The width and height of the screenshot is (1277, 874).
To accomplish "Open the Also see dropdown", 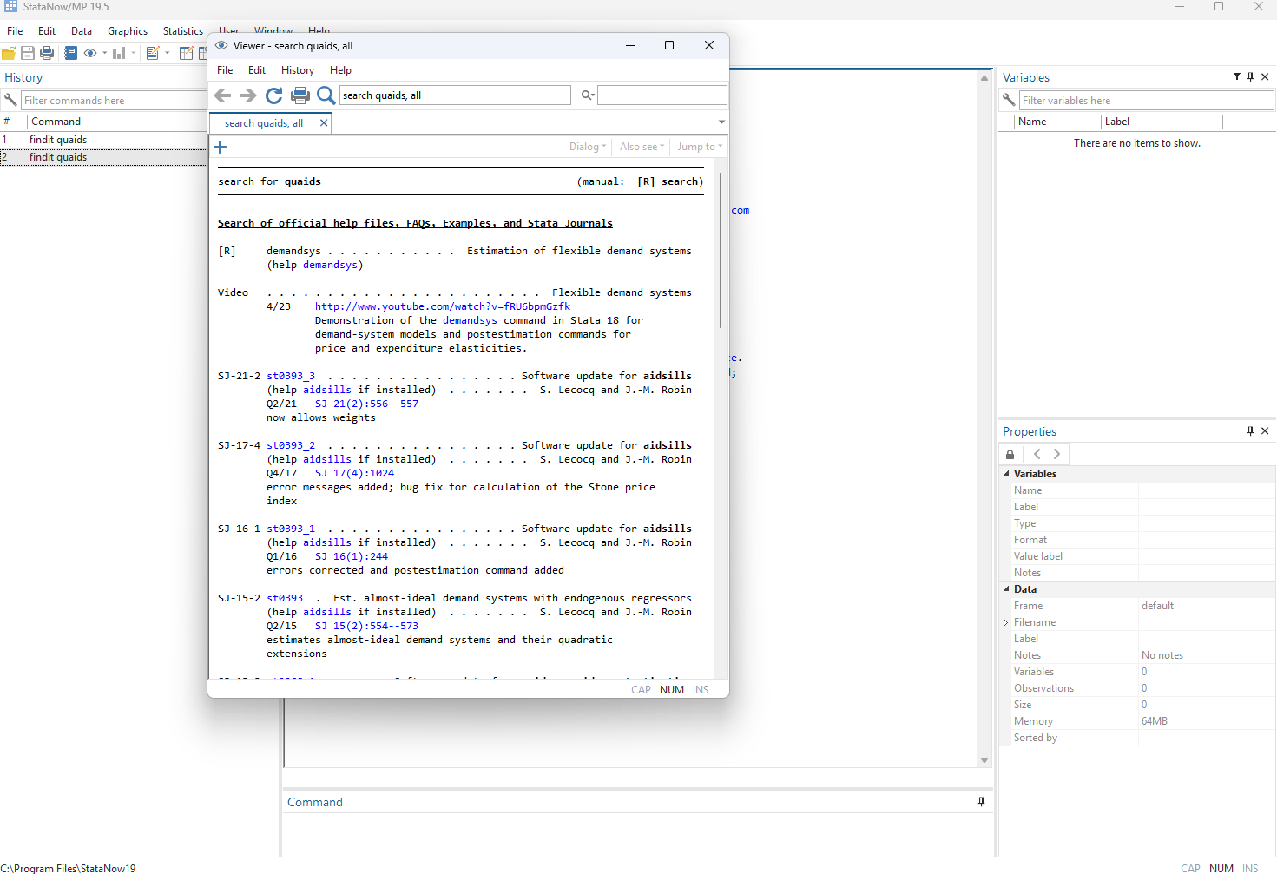I will pyautogui.click(x=642, y=147).
